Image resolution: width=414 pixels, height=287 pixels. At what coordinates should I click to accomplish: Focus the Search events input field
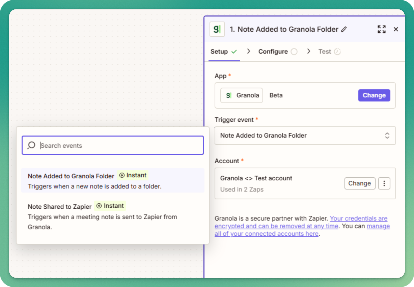113,145
